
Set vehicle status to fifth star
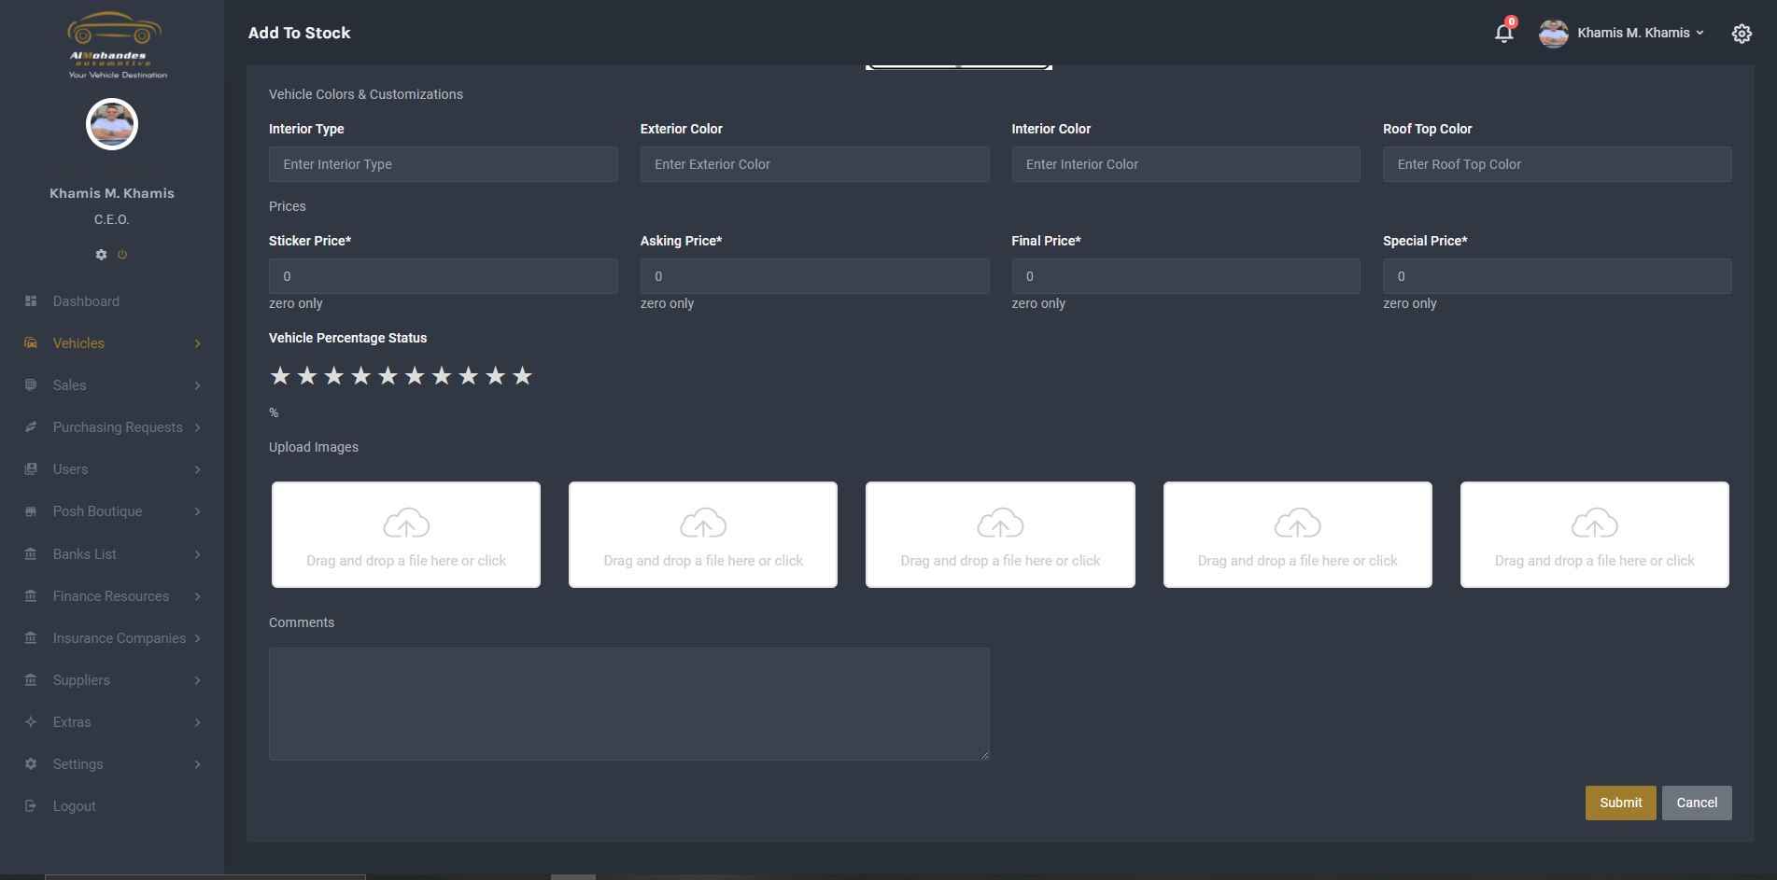tap(388, 376)
